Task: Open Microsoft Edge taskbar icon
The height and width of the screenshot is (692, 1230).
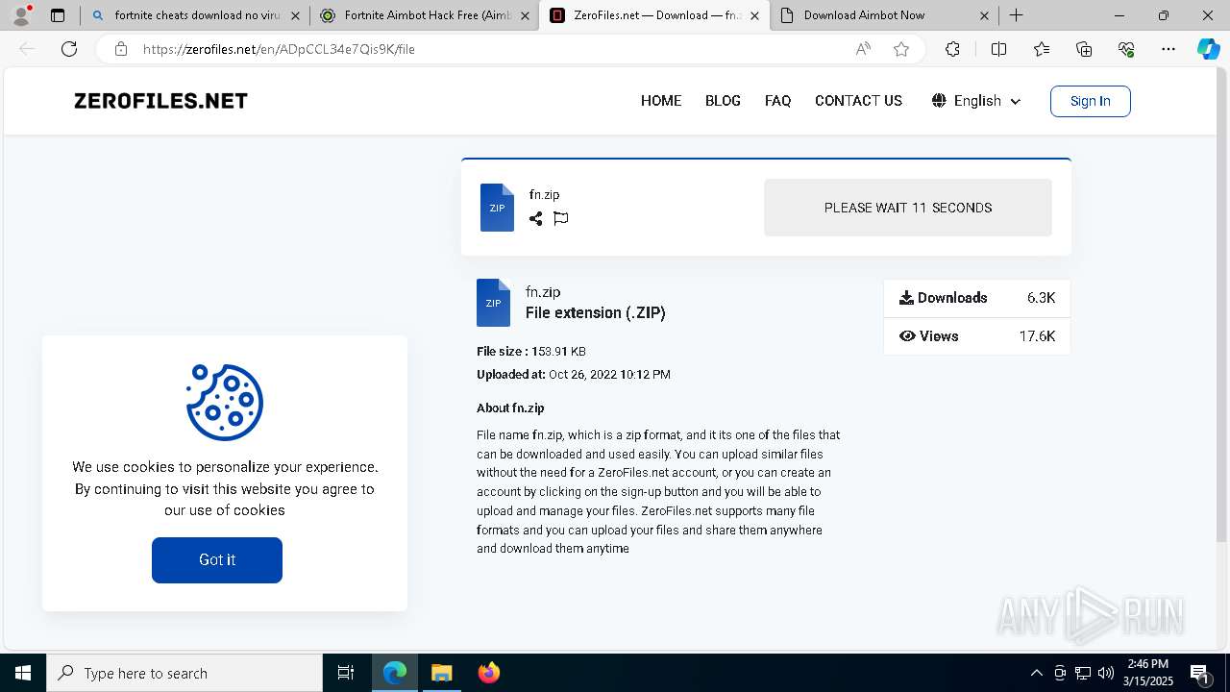Action: (x=395, y=673)
